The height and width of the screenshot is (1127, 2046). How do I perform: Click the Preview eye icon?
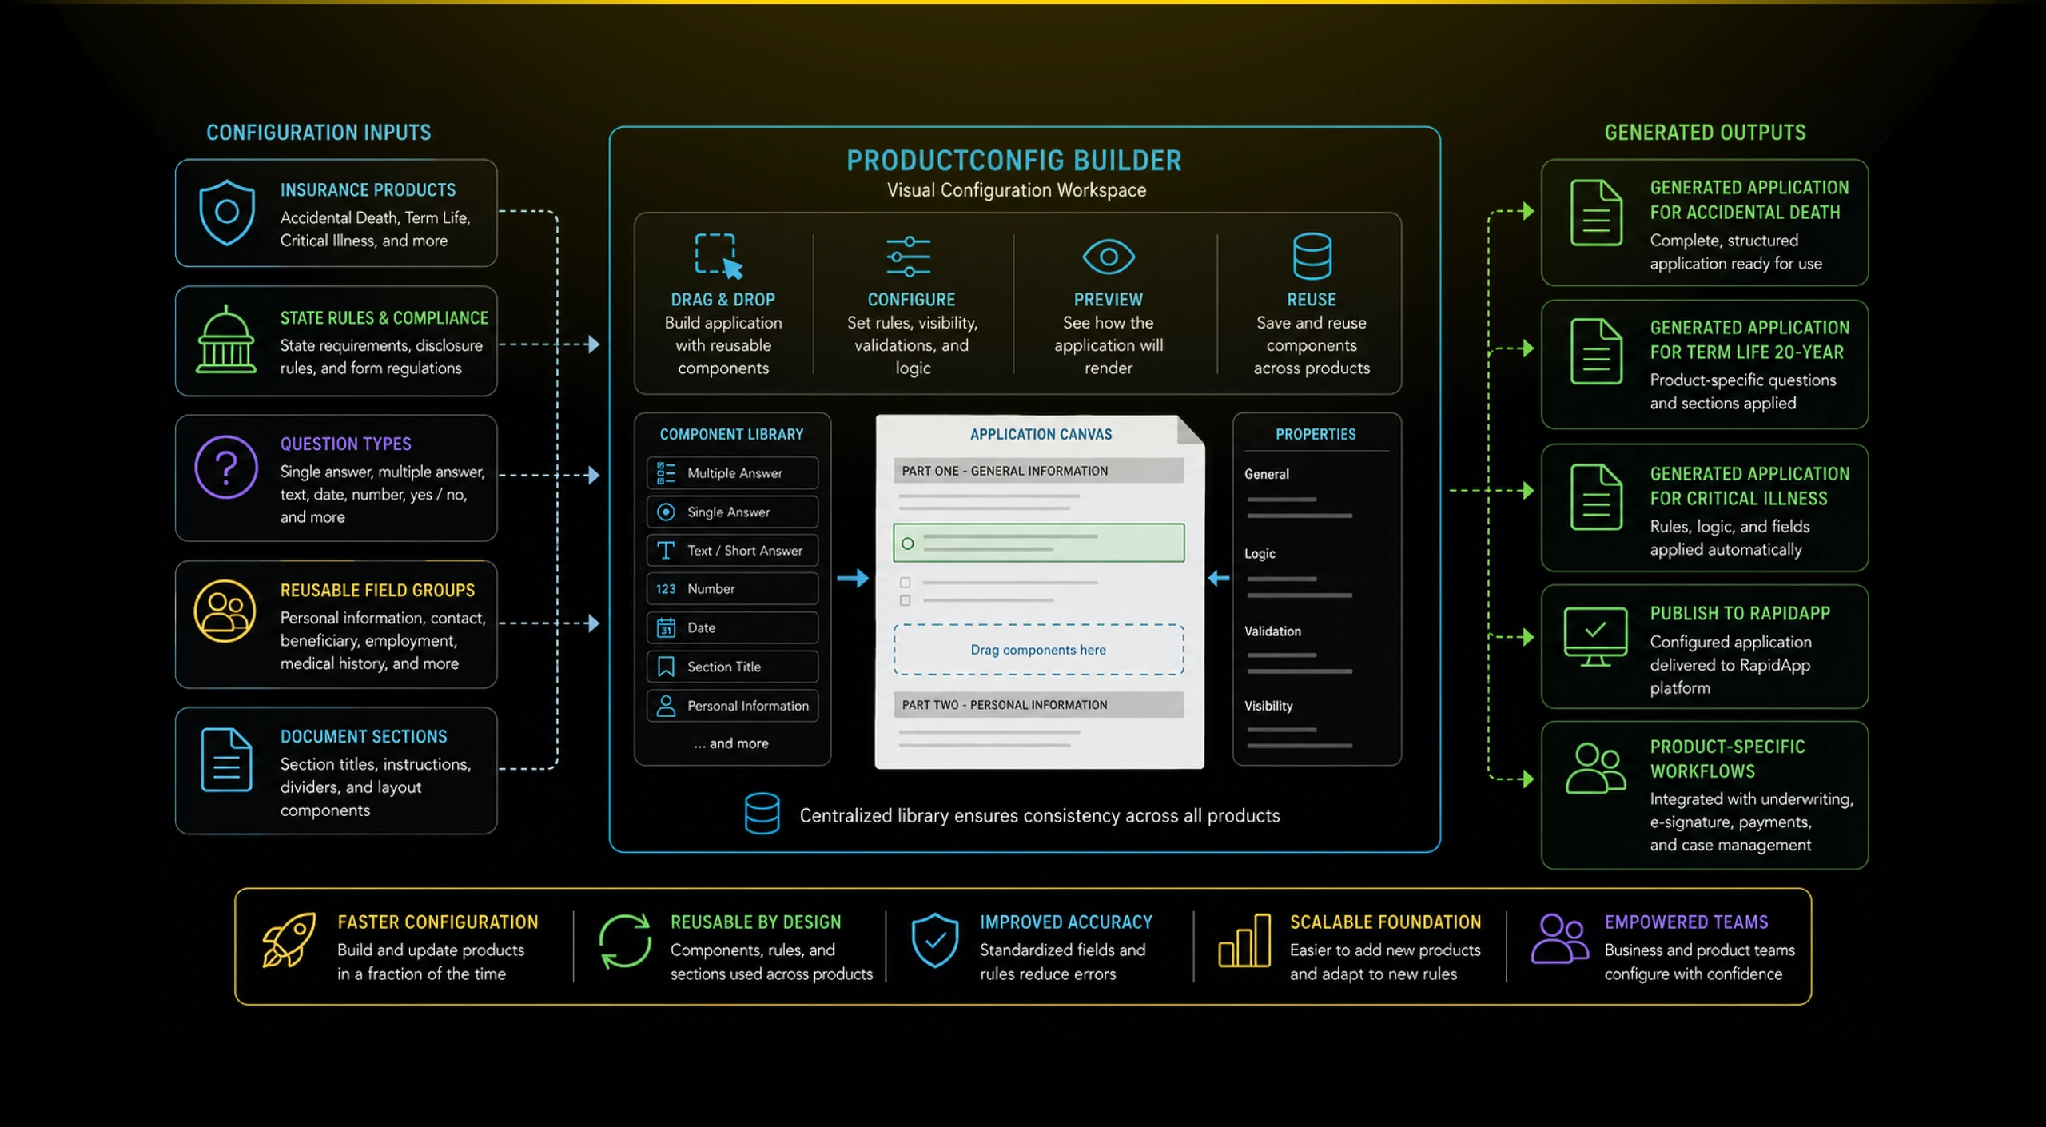(x=1109, y=256)
